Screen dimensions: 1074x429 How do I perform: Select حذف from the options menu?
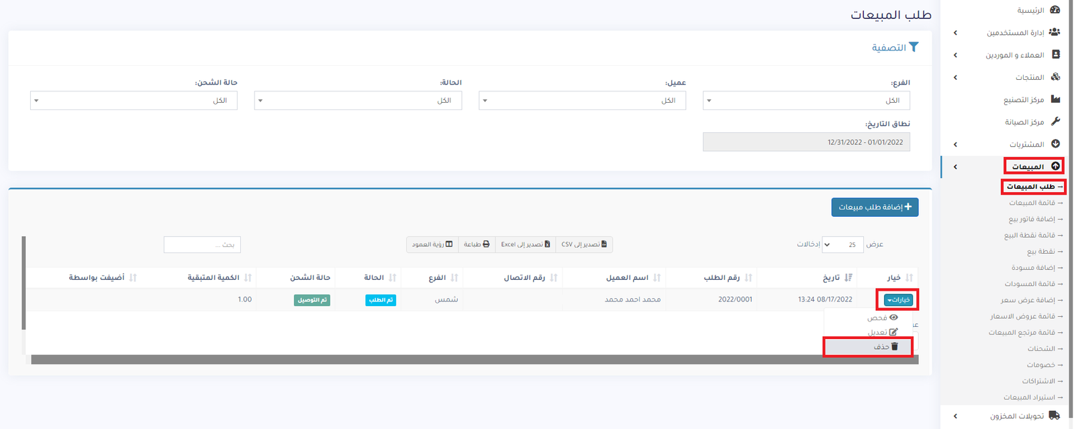tap(885, 346)
